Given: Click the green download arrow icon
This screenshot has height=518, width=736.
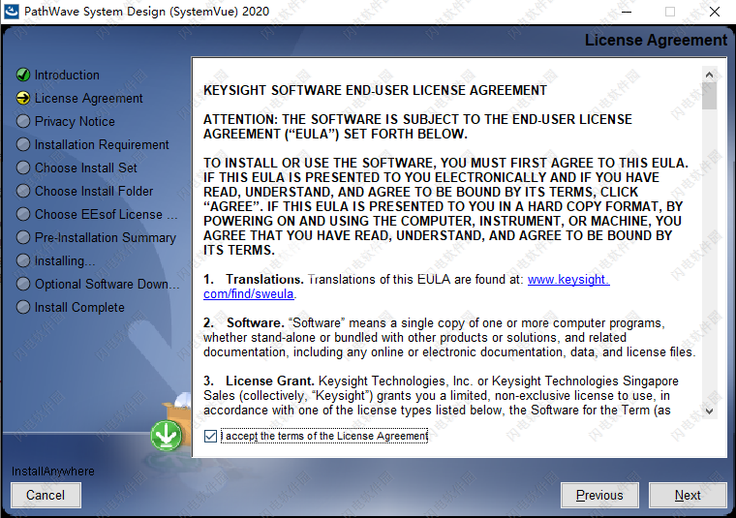Looking at the screenshot, I should pyautogui.click(x=167, y=436).
